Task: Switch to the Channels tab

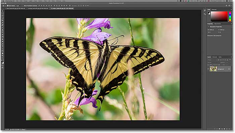Action: point(215,57)
